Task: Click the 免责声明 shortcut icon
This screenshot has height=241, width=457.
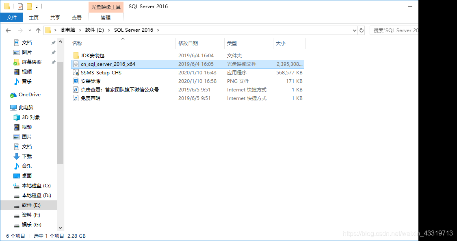Action: click(76, 98)
